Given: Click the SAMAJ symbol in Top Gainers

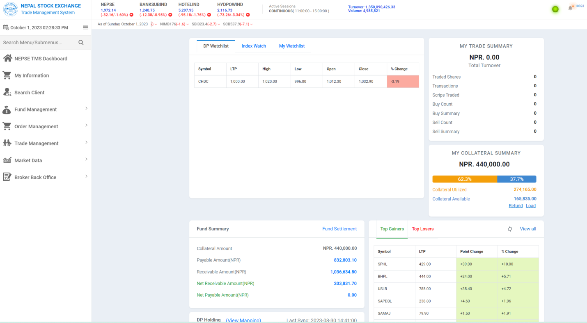Looking at the screenshot, I should pos(384,313).
